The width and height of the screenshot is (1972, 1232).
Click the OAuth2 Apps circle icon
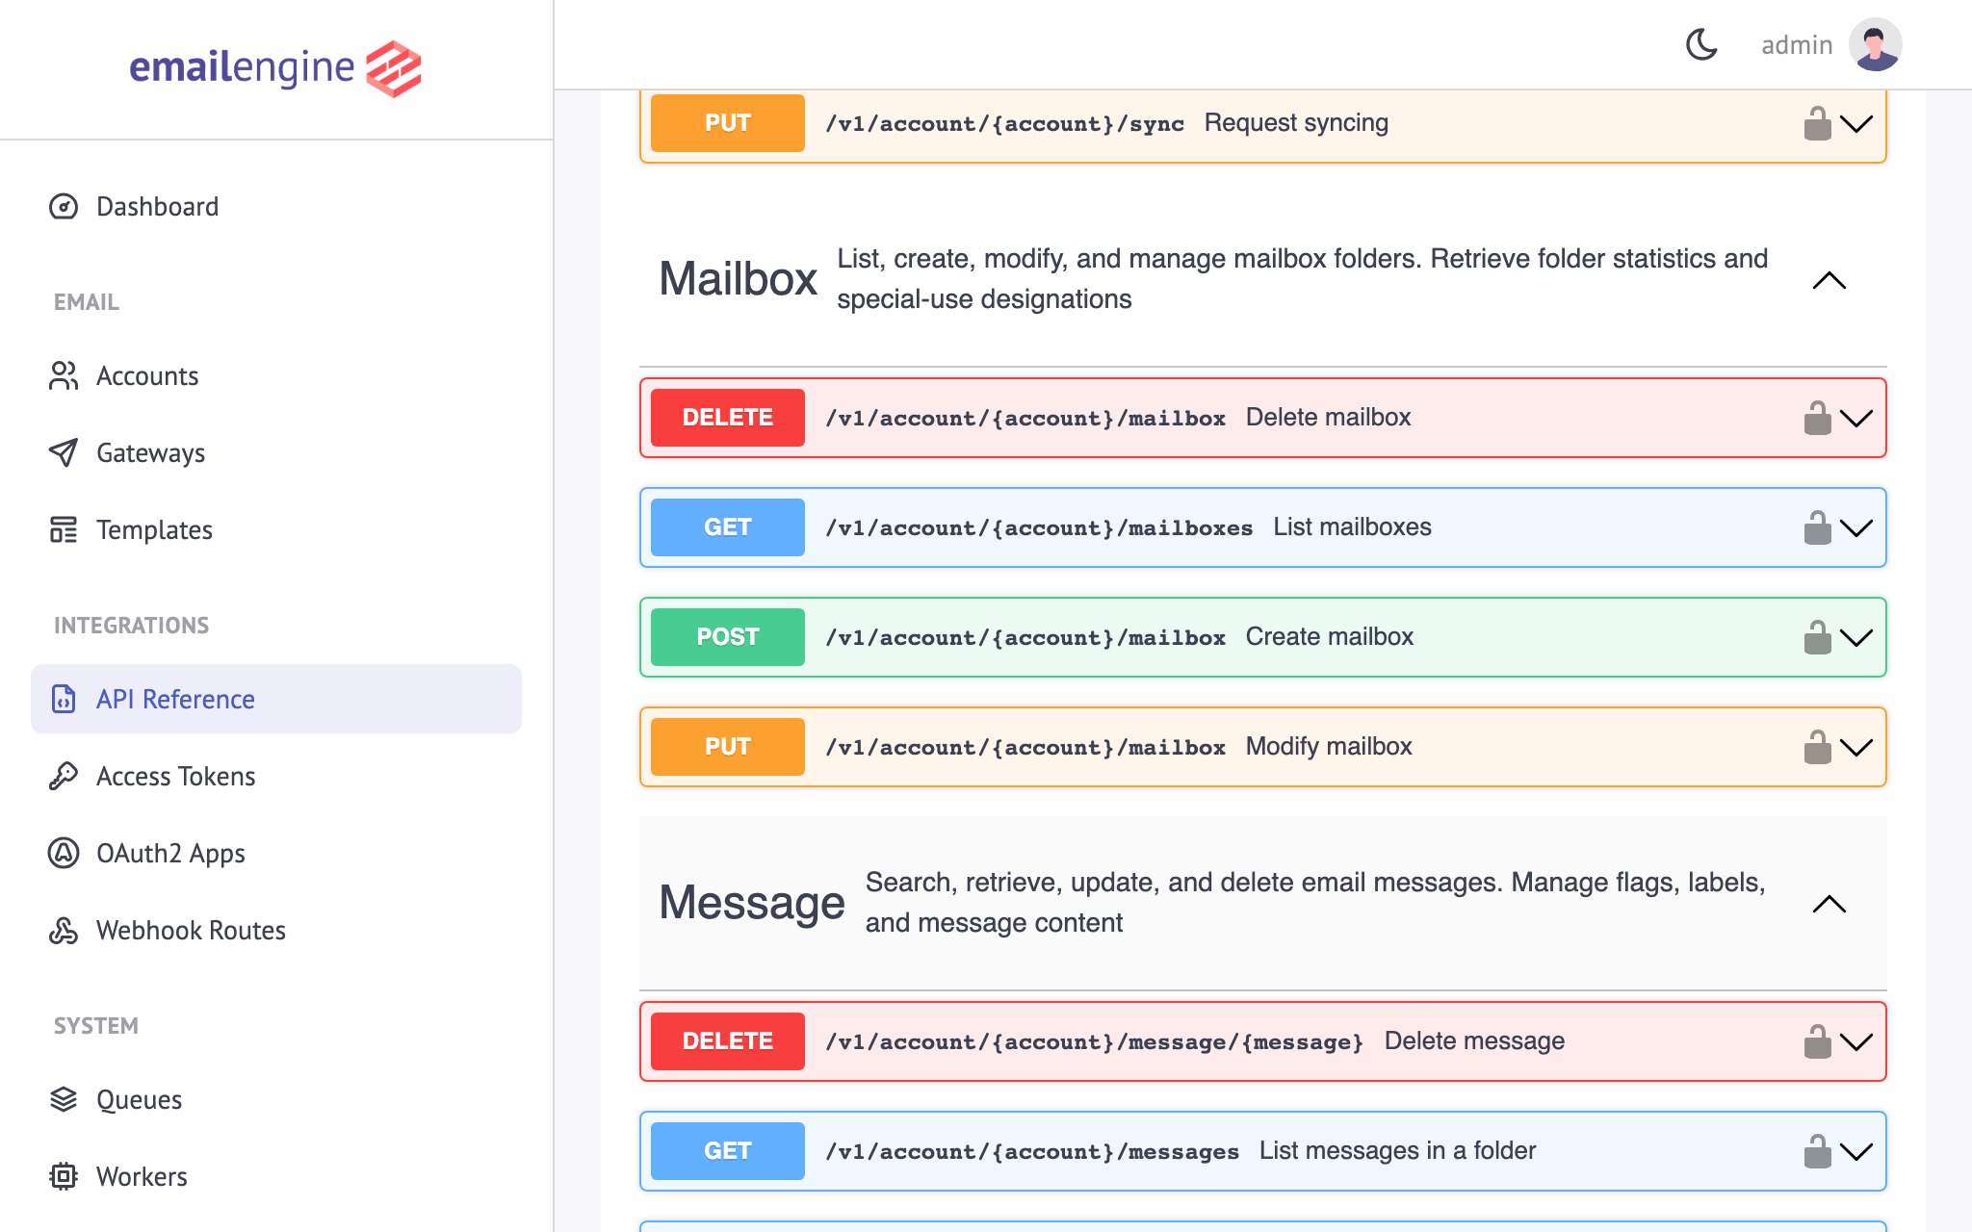(x=64, y=853)
